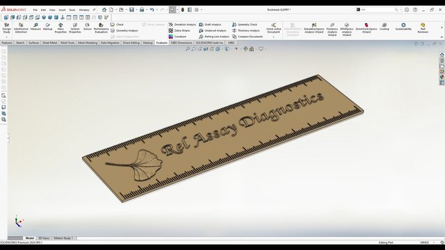The image size is (445, 250).
Task: Undo the last action
Action: click(x=152, y=10)
